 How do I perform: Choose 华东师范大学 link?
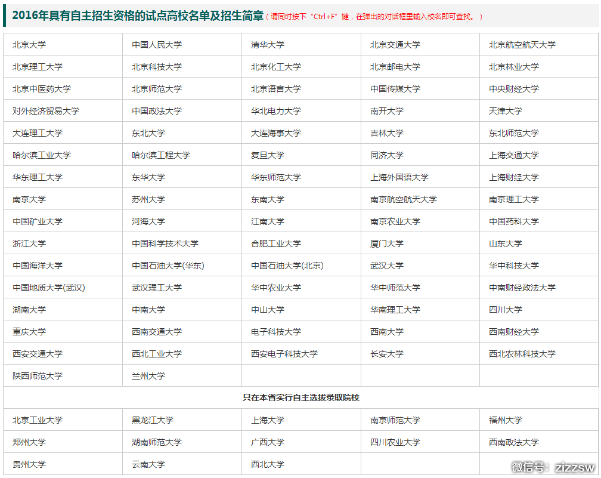point(276,177)
